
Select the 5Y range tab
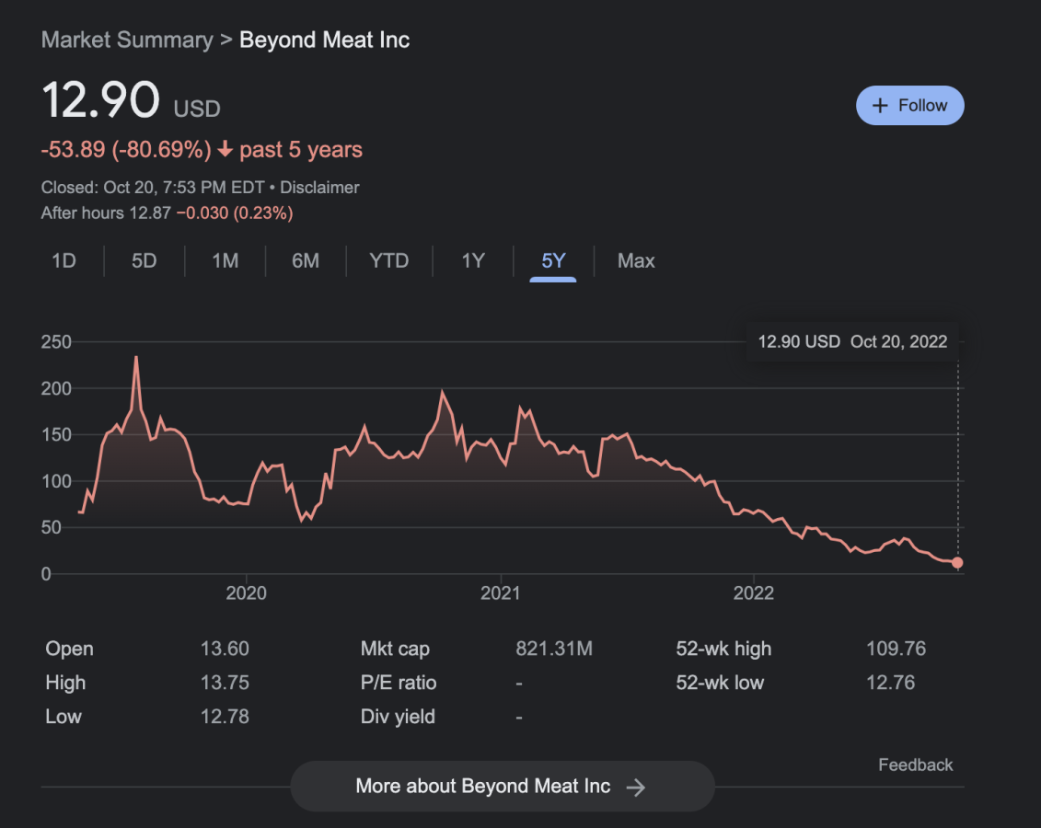[553, 260]
